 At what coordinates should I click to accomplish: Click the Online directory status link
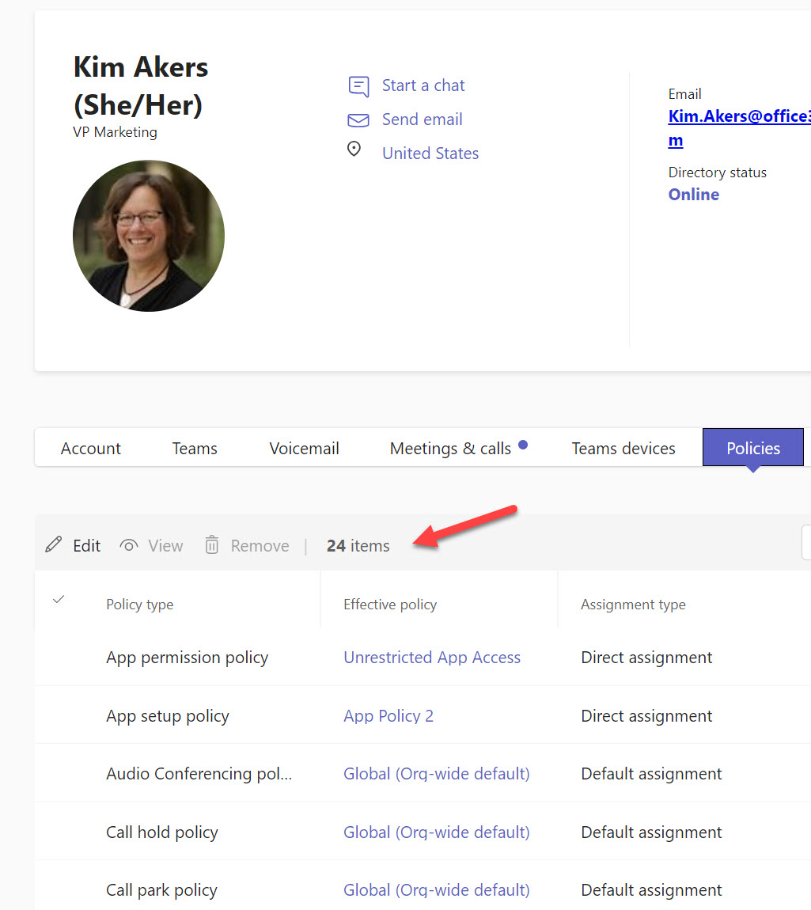(x=693, y=194)
